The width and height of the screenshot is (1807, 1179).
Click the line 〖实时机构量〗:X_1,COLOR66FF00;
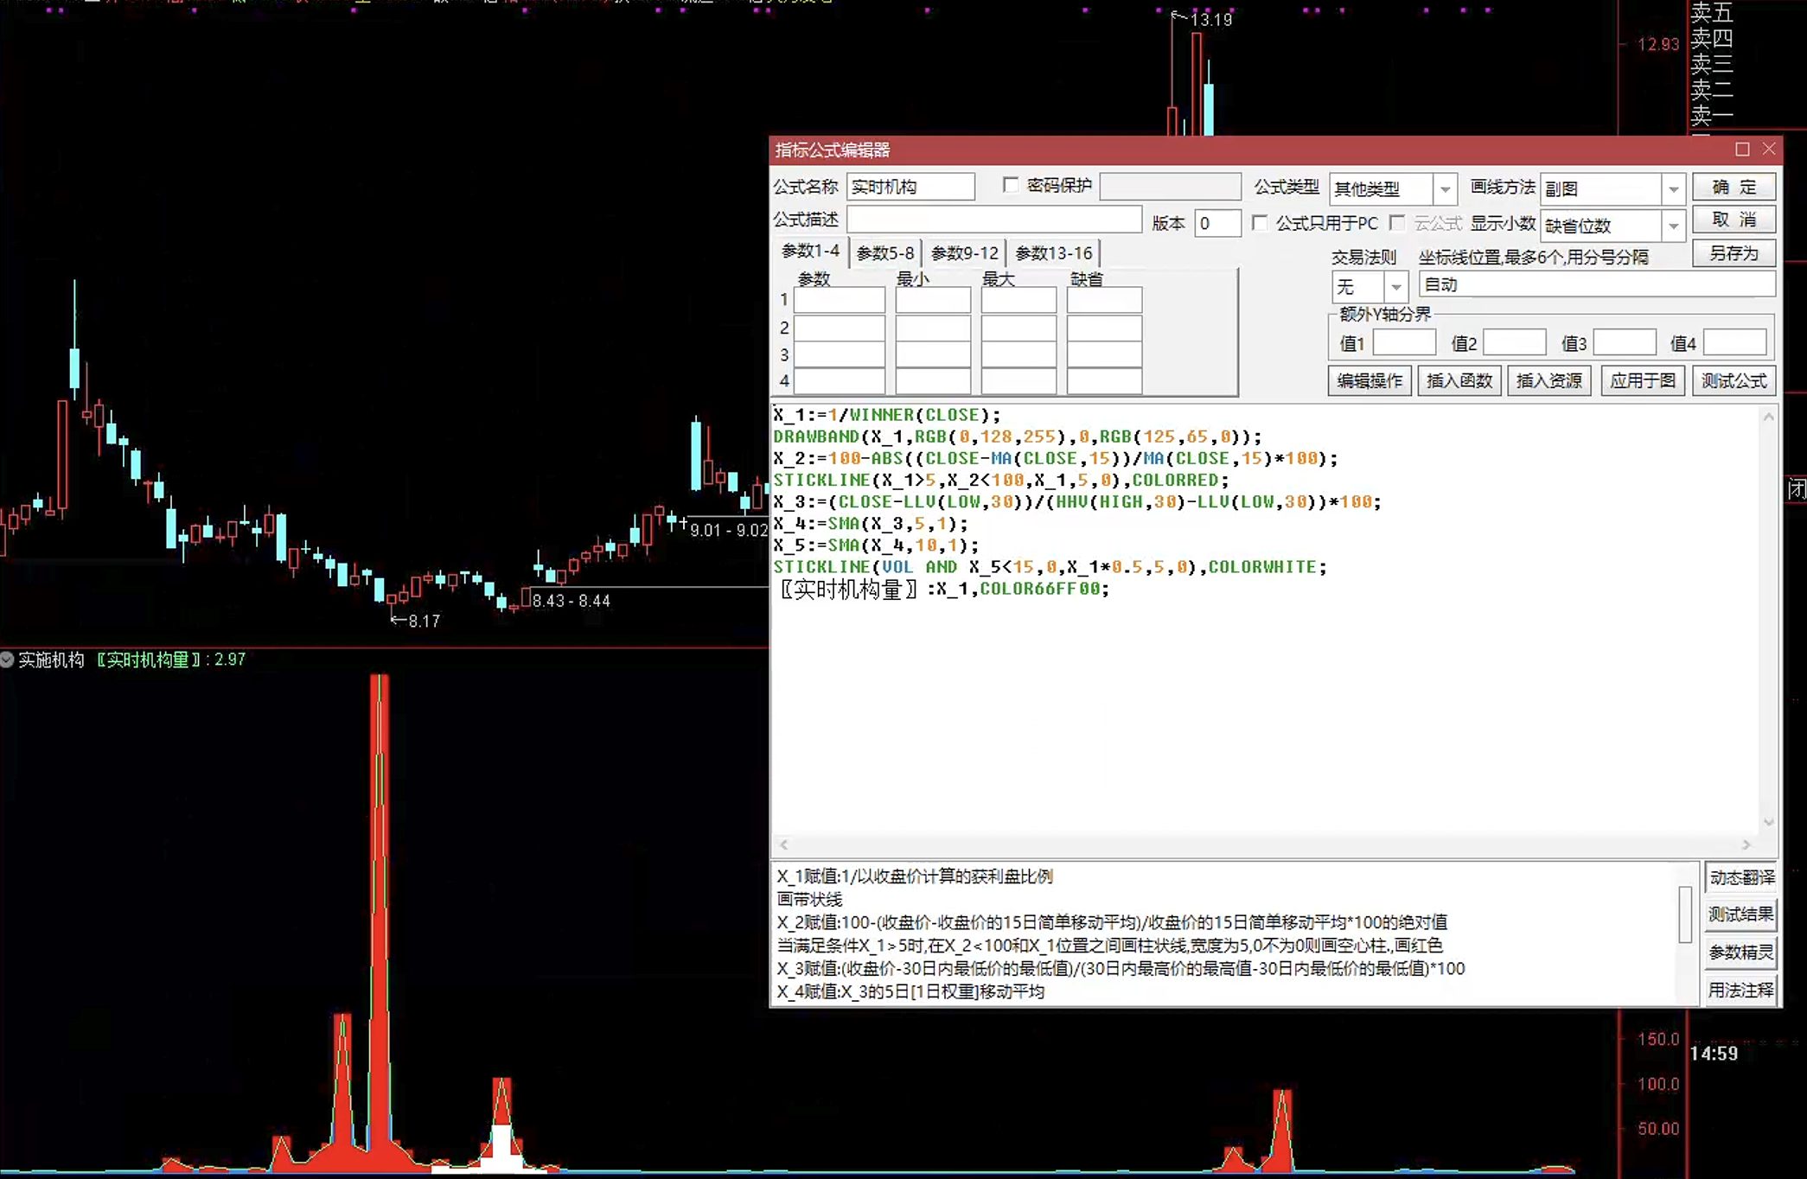point(942,589)
